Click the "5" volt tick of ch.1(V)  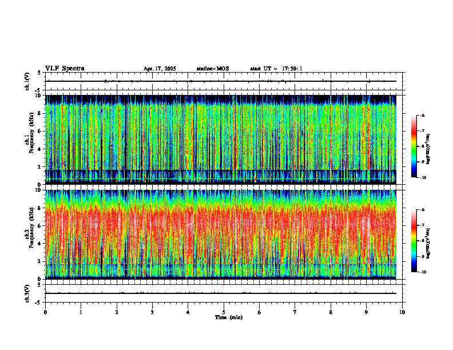tap(39, 73)
